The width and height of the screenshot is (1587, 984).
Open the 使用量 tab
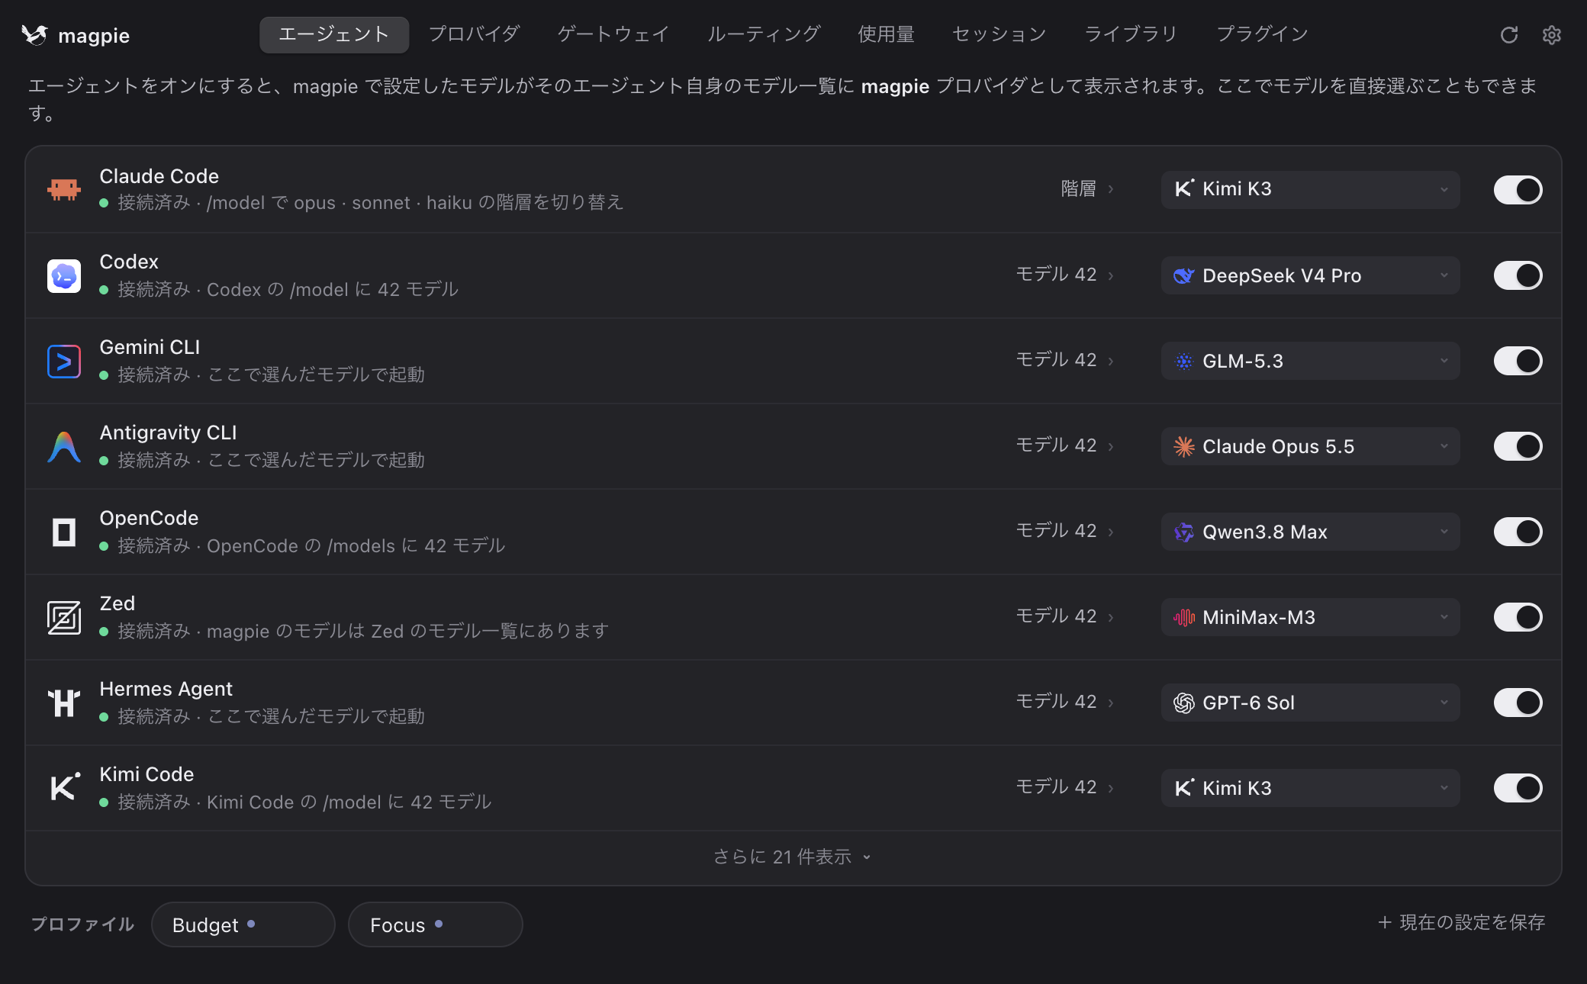[886, 34]
